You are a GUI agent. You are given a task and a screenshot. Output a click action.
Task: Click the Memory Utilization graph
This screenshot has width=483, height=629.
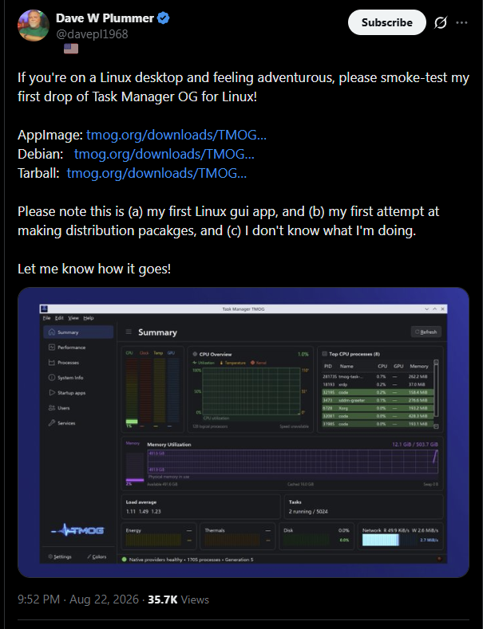292,462
